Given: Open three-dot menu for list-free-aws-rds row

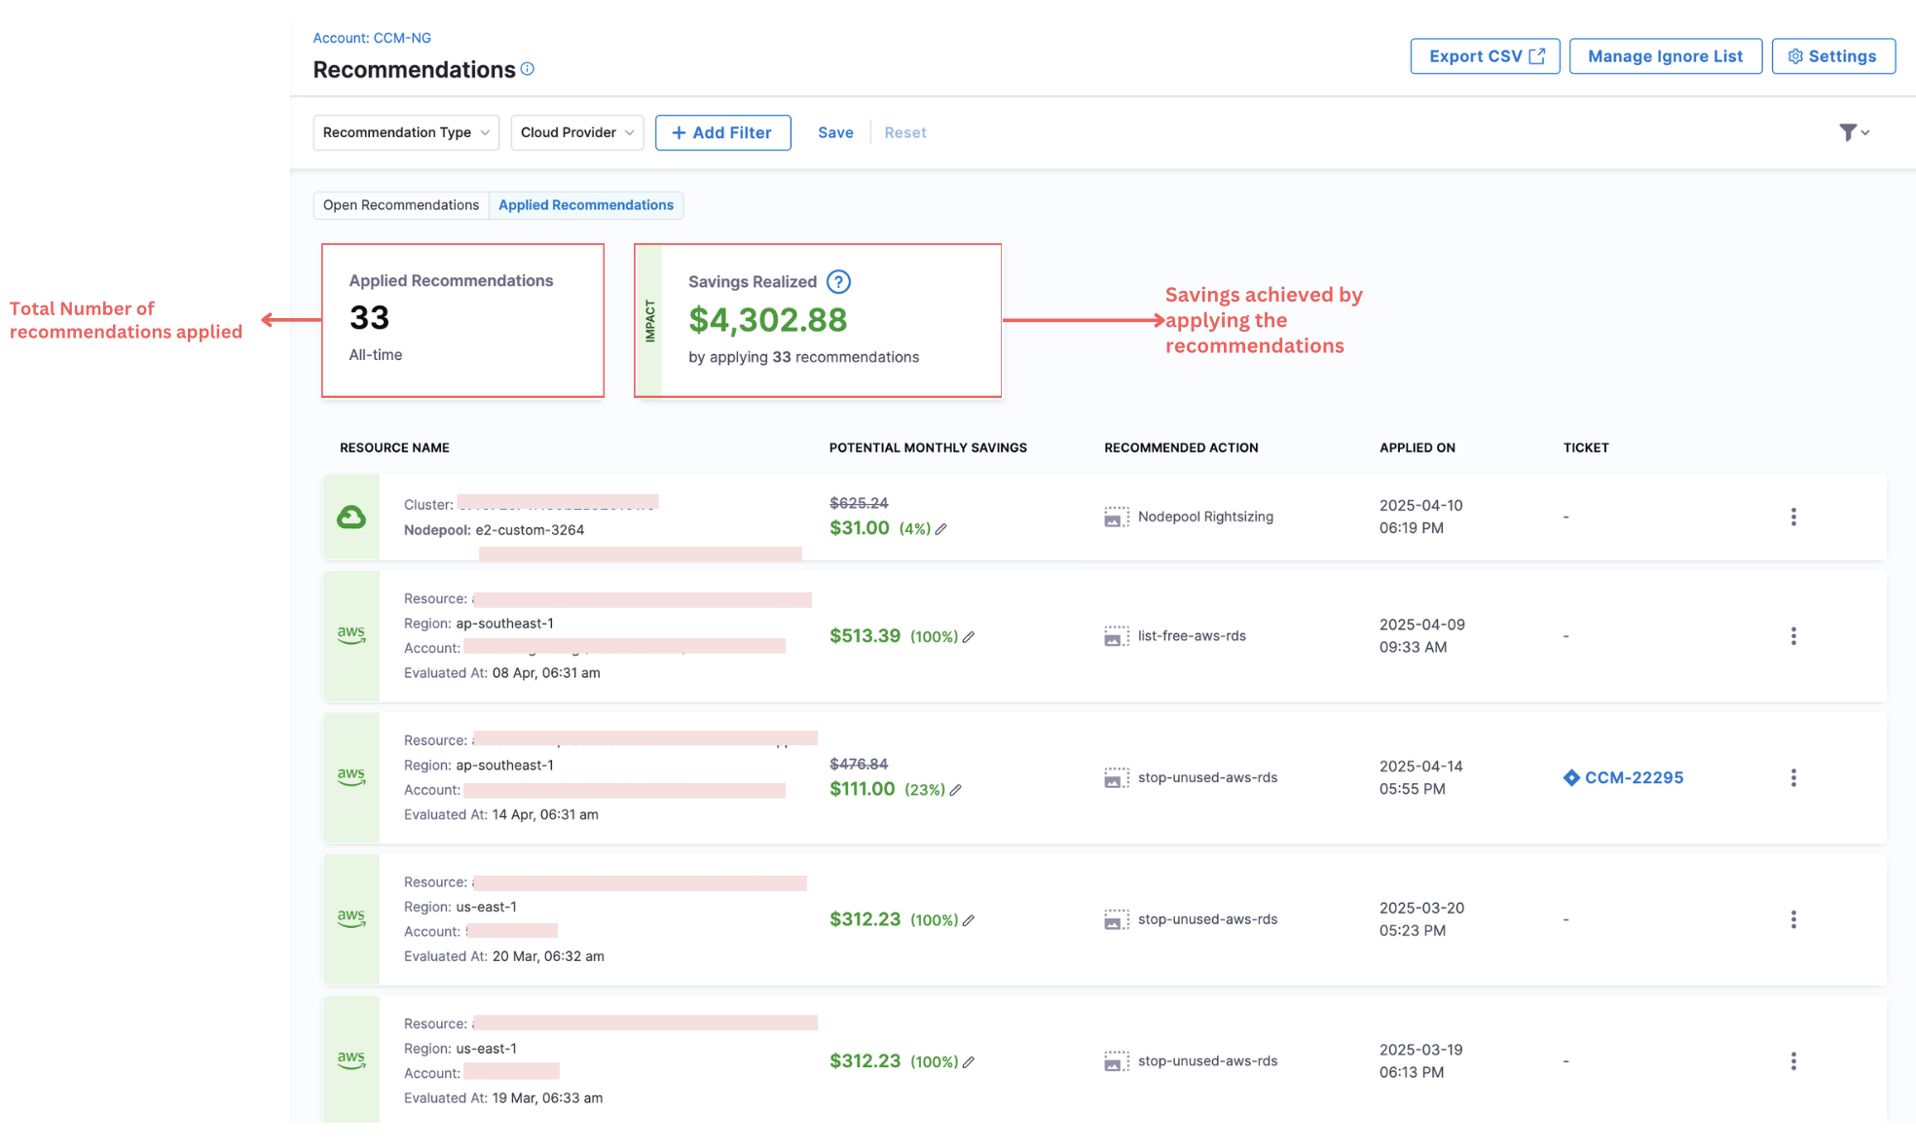Looking at the screenshot, I should [1793, 636].
